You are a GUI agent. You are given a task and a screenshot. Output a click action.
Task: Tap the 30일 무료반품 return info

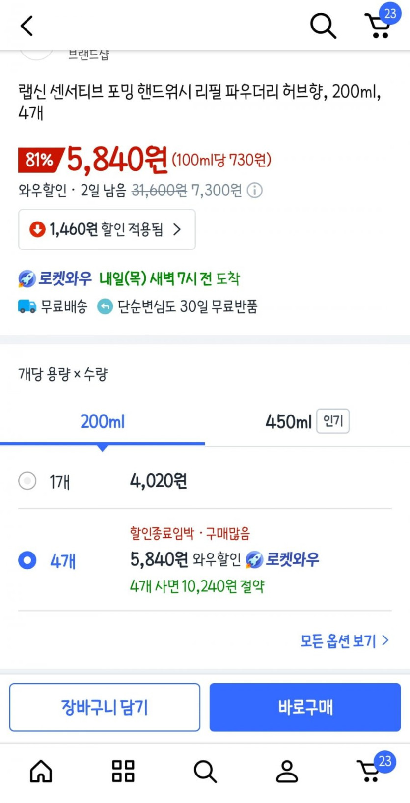[x=178, y=306]
